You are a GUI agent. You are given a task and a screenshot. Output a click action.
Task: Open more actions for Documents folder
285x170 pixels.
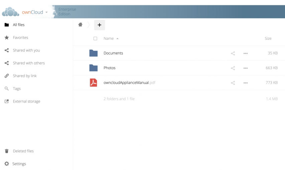(x=246, y=54)
